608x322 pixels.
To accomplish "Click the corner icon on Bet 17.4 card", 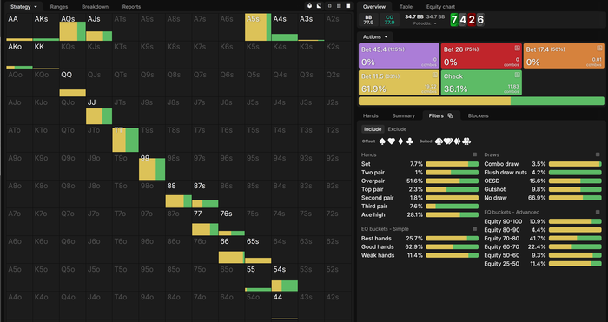I will click(600, 48).
